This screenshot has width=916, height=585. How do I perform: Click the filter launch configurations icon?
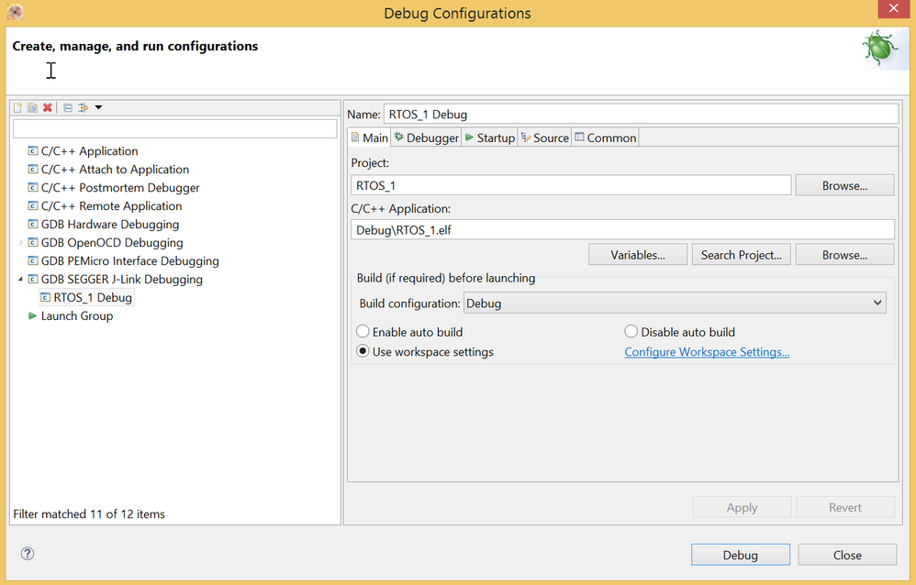pyautogui.click(x=84, y=107)
